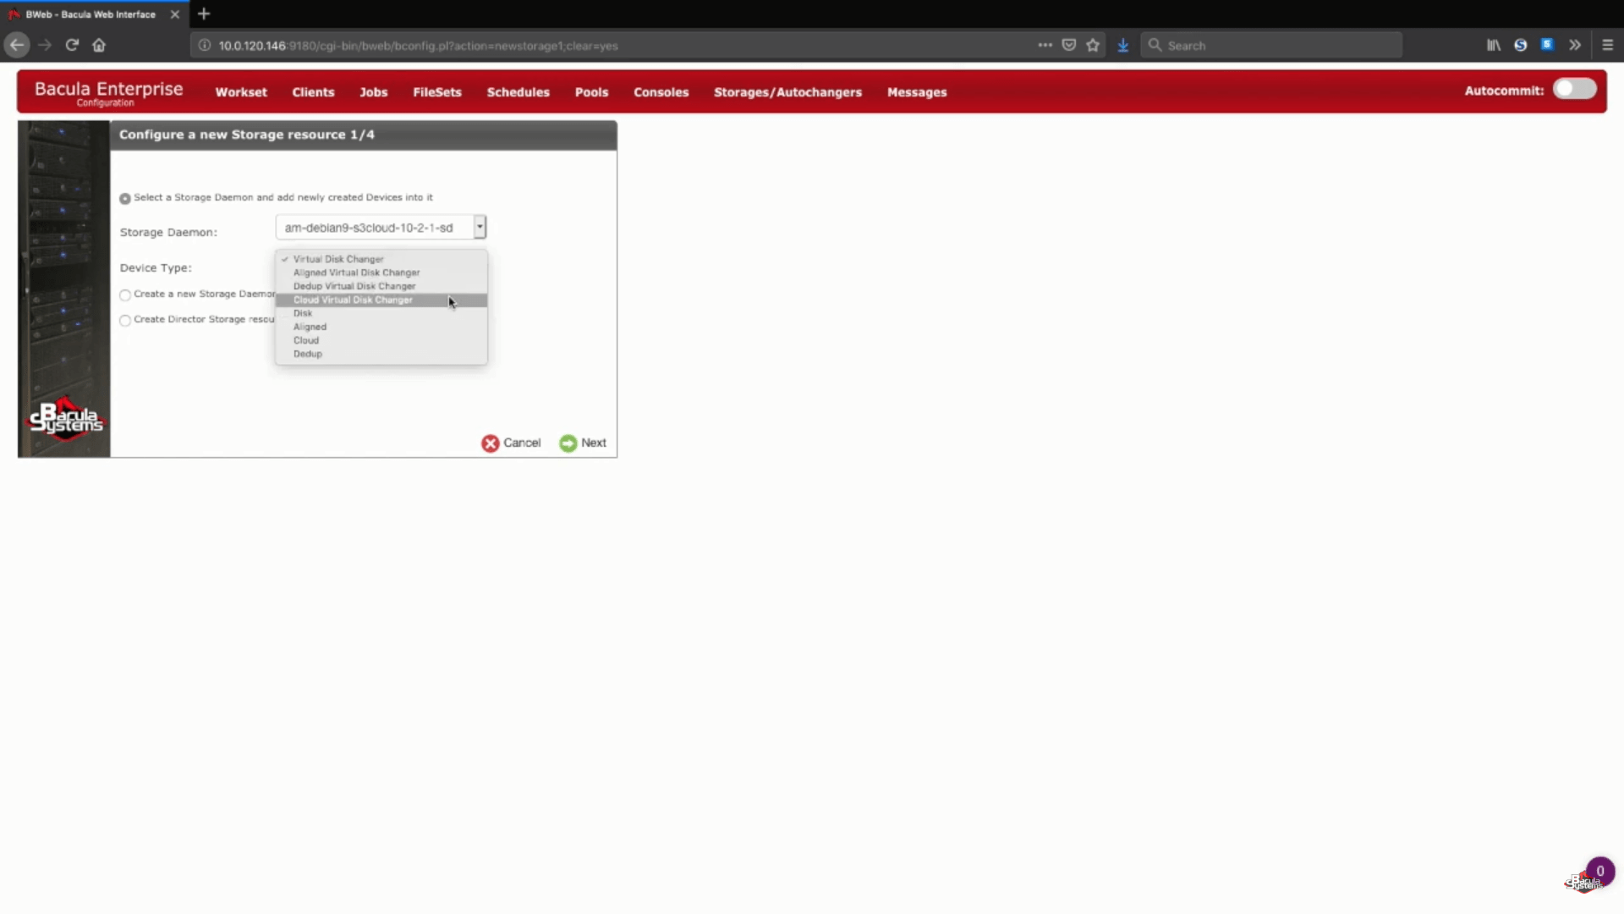
Task: Click in the browser Search field
Action: click(1271, 45)
